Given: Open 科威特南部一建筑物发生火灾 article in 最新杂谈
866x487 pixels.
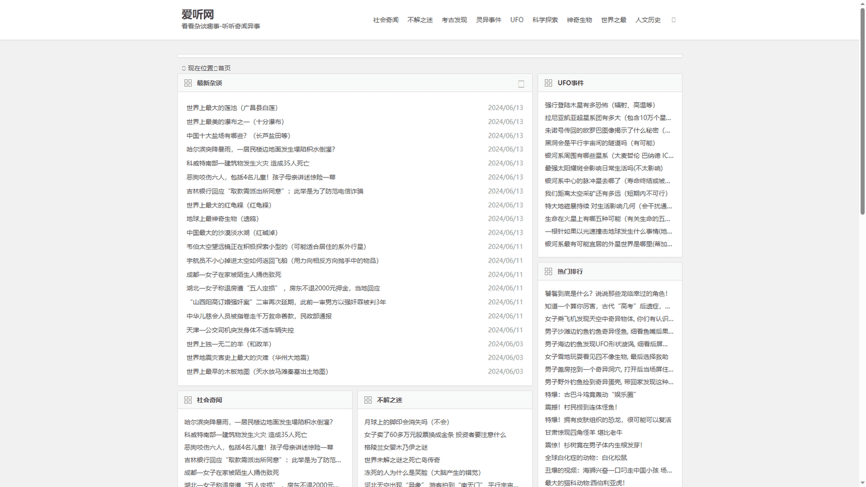Looking at the screenshot, I should (x=248, y=164).
